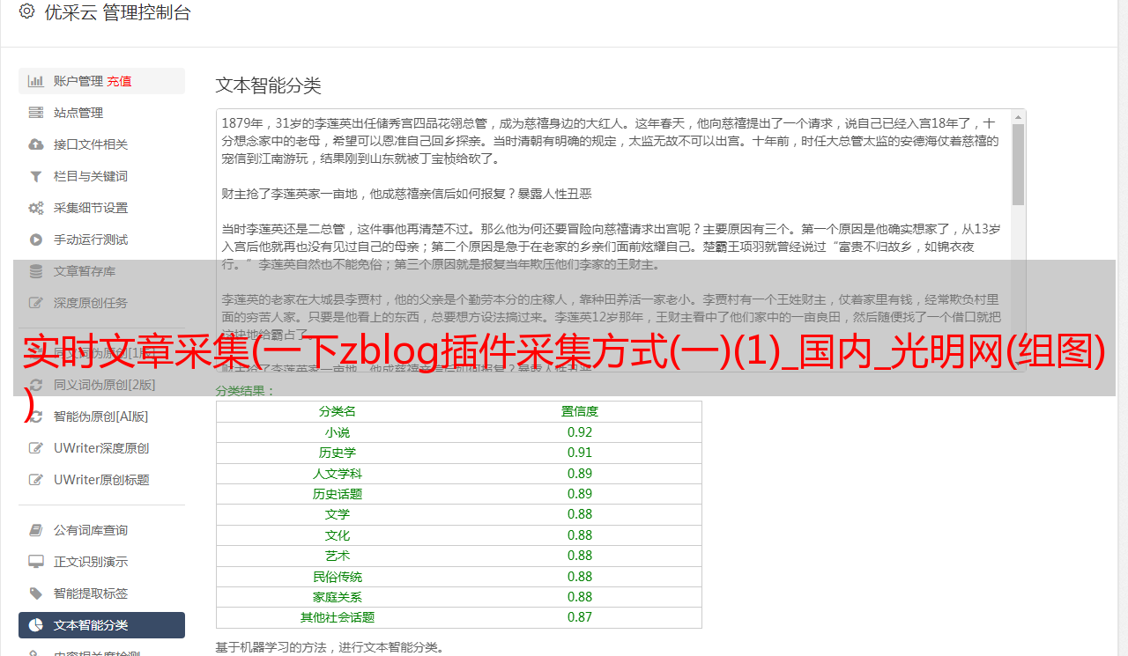Image resolution: width=1128 pixels, height=656 pixels.
Task: Open the 优采云 管理控制台 title link
Action: click(x=117, y=12)
